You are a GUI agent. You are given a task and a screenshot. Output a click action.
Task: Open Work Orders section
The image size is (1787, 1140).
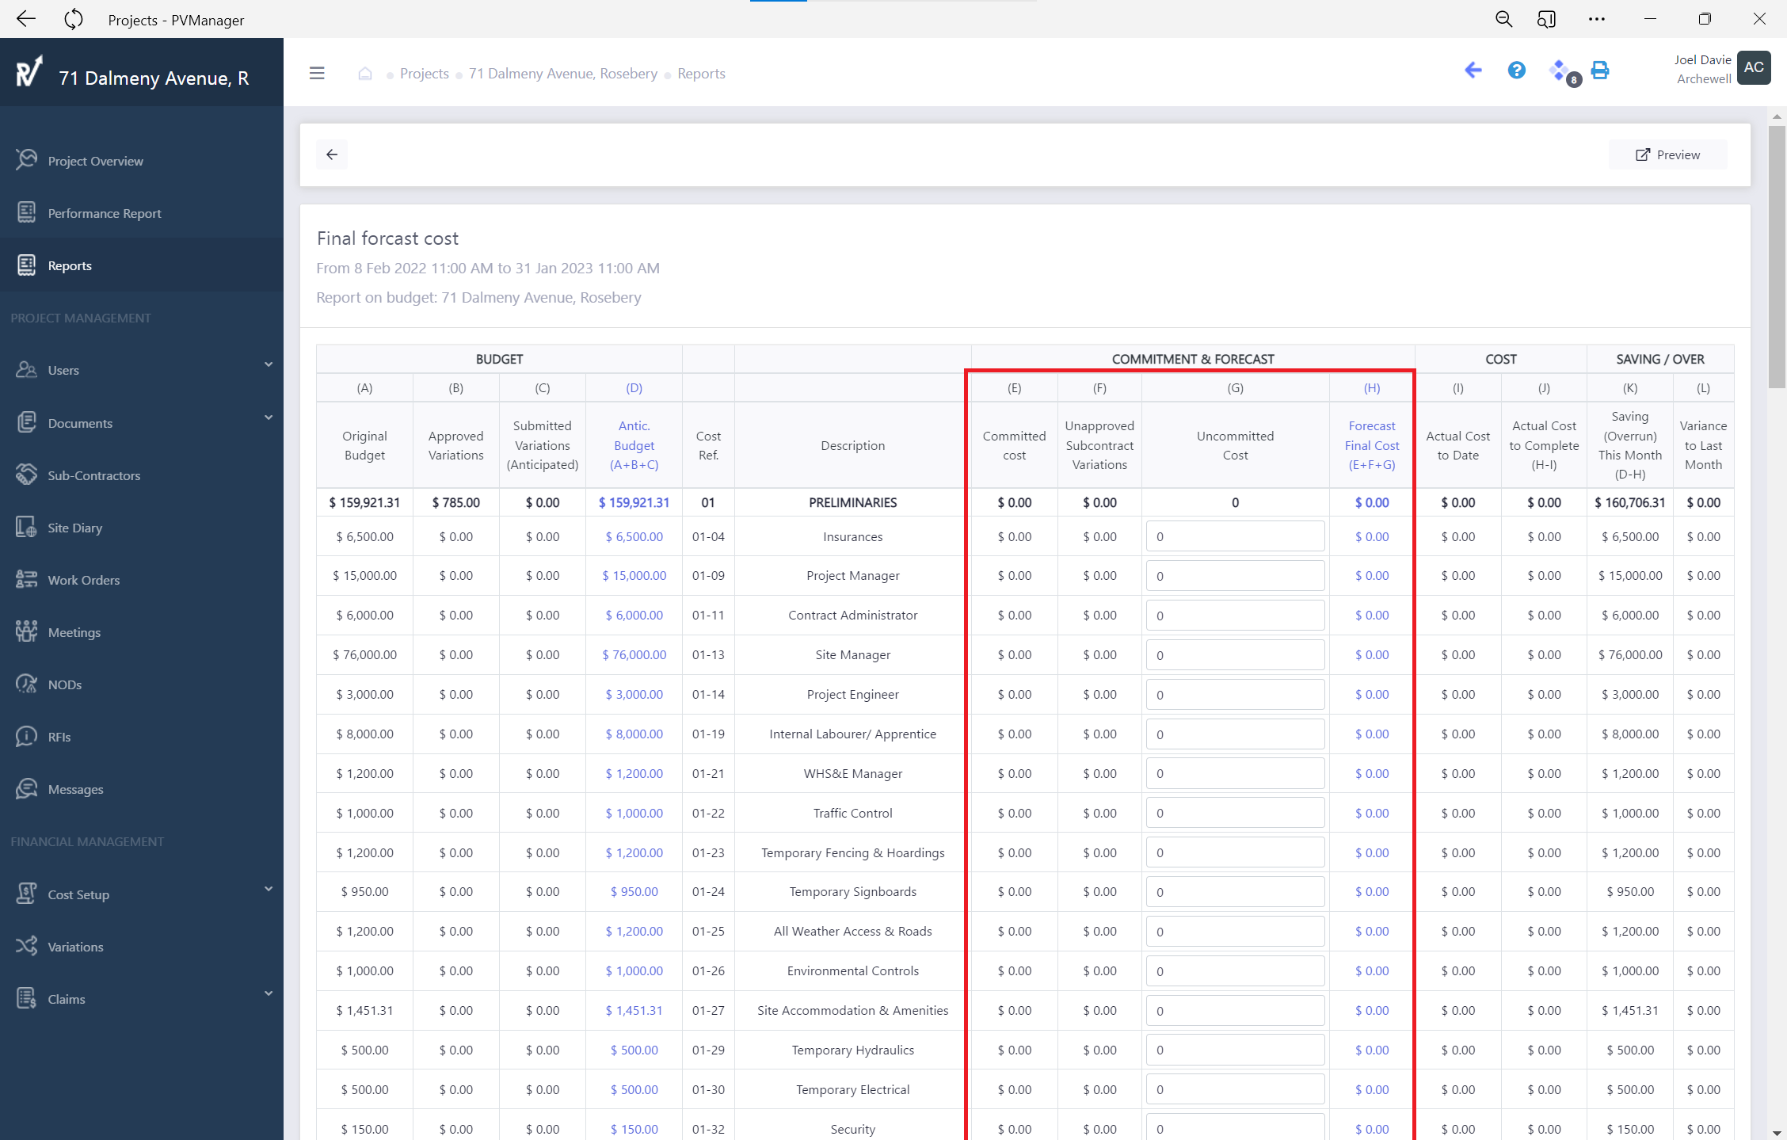click(82, 580)
